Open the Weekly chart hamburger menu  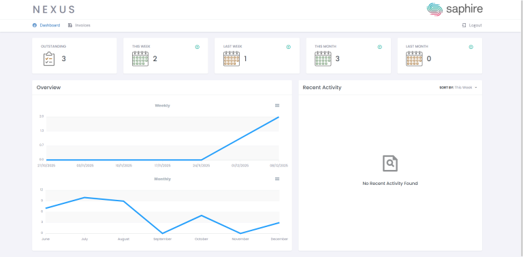[277, 105]
